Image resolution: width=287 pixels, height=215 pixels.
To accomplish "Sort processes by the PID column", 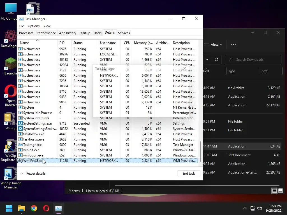I will 64,43.
